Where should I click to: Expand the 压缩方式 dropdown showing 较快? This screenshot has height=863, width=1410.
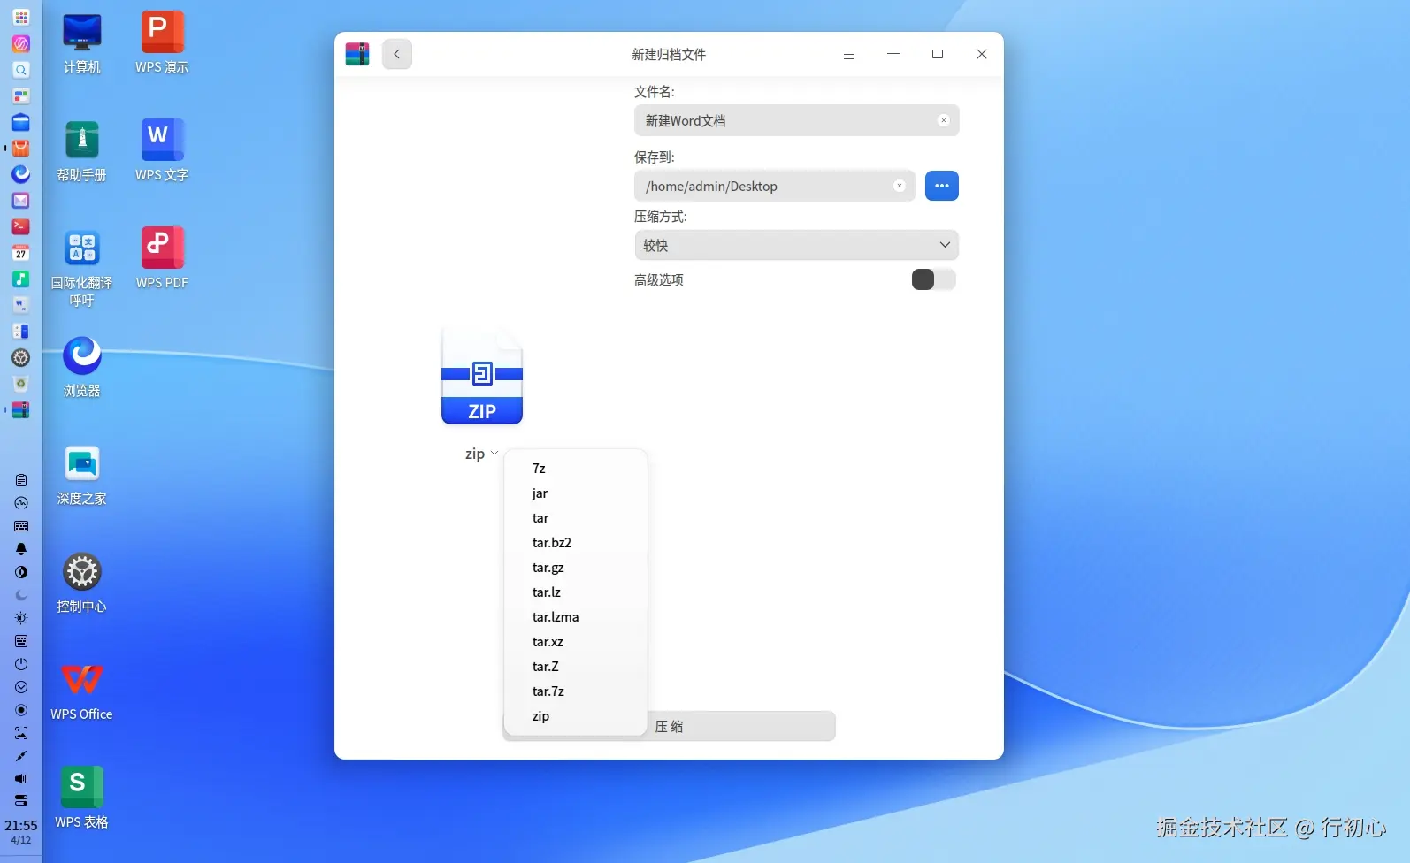click(x=796, y=245)
